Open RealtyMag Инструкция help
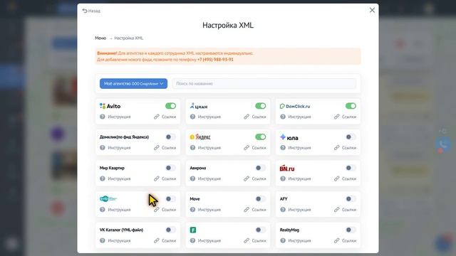456x256 pixels. pos(296,240)
